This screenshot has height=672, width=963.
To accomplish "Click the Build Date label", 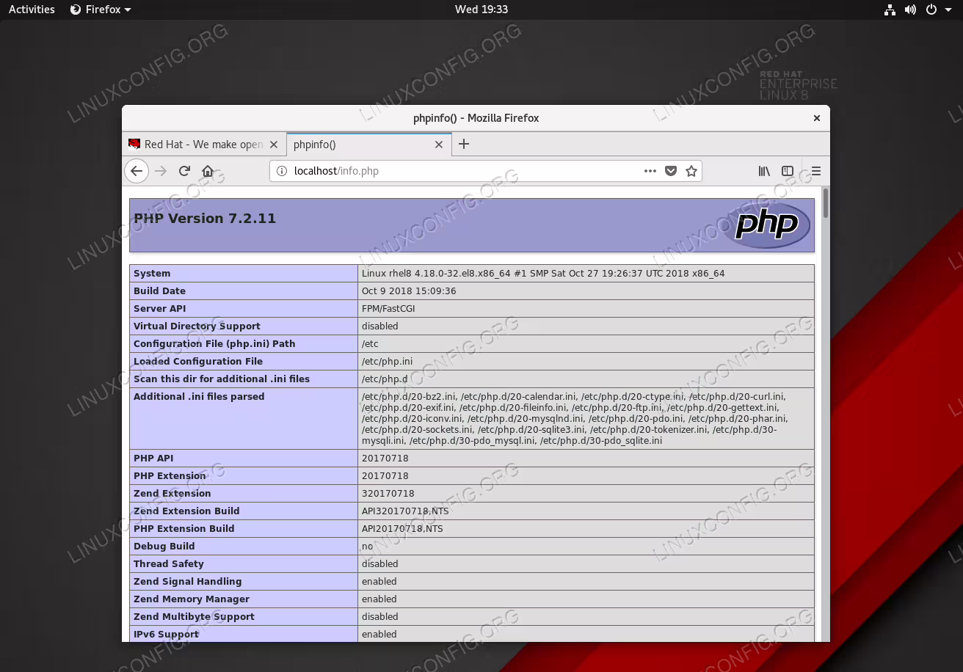I will (159, 291).
